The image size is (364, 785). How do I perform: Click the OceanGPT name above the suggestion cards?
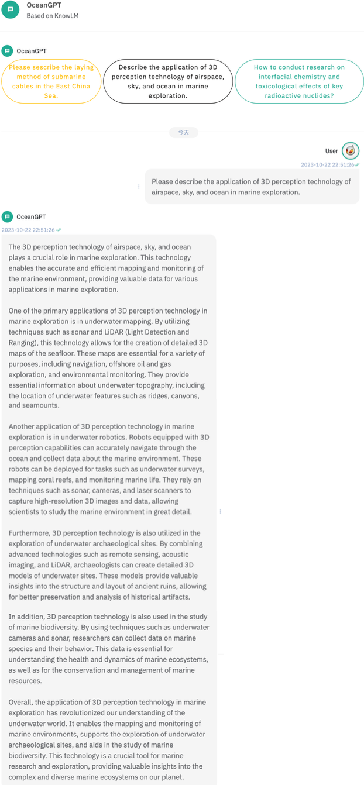pos(30,51)
